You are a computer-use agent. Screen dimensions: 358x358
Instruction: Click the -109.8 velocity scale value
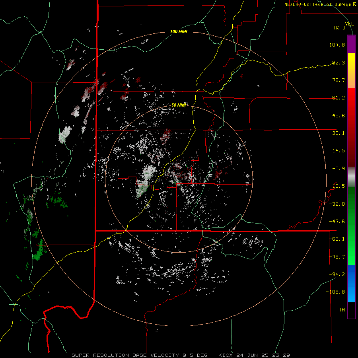click(x=335, y=292)
